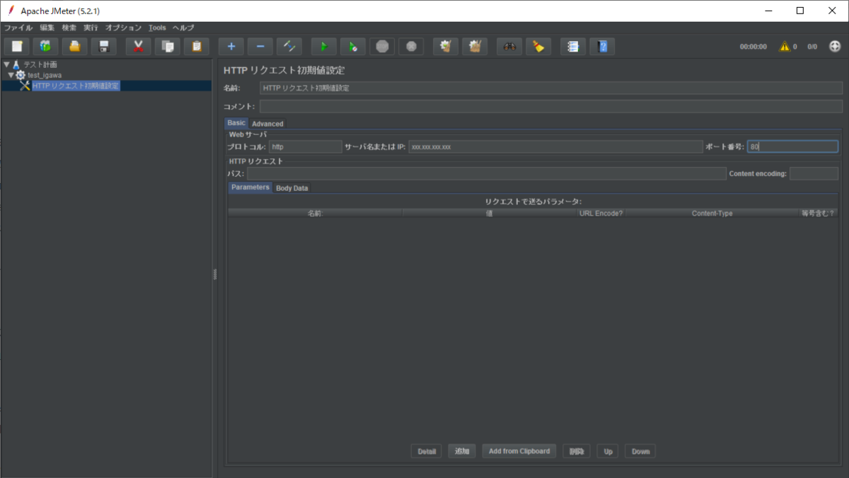849x478 pixels.
Task: Click the Toggle enable/disable icon
Action: [x=289, y=47]
